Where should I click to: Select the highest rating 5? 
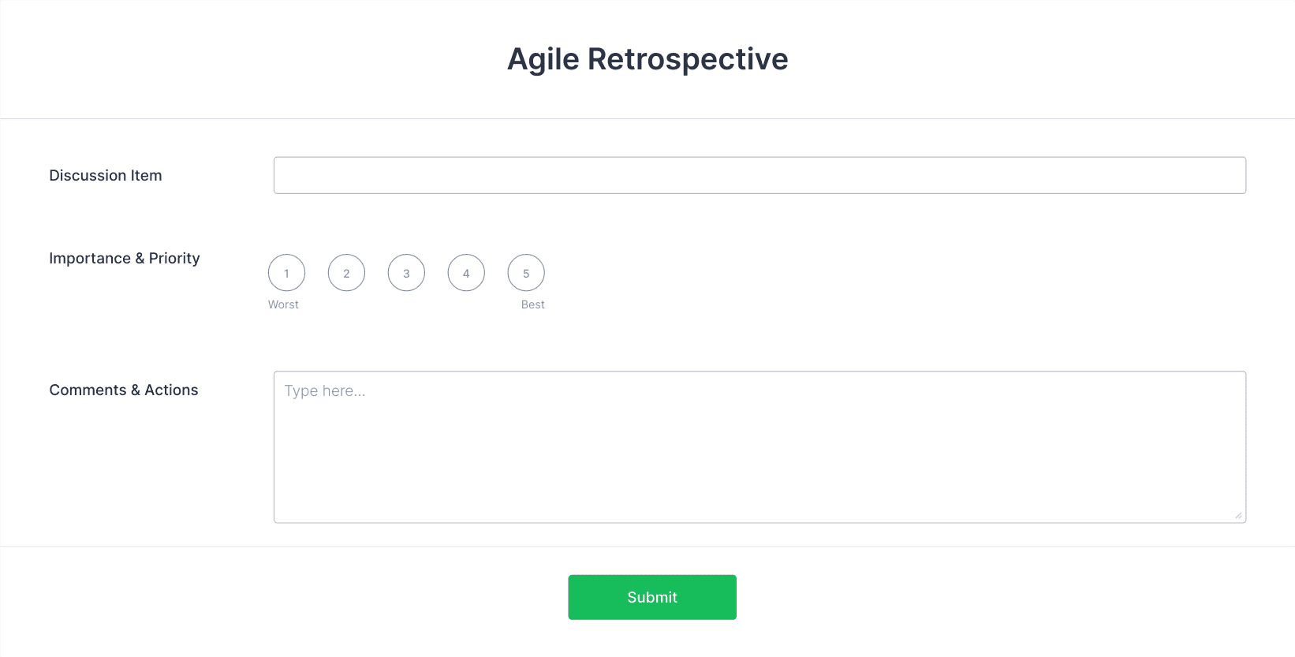[x=526, y=273]
